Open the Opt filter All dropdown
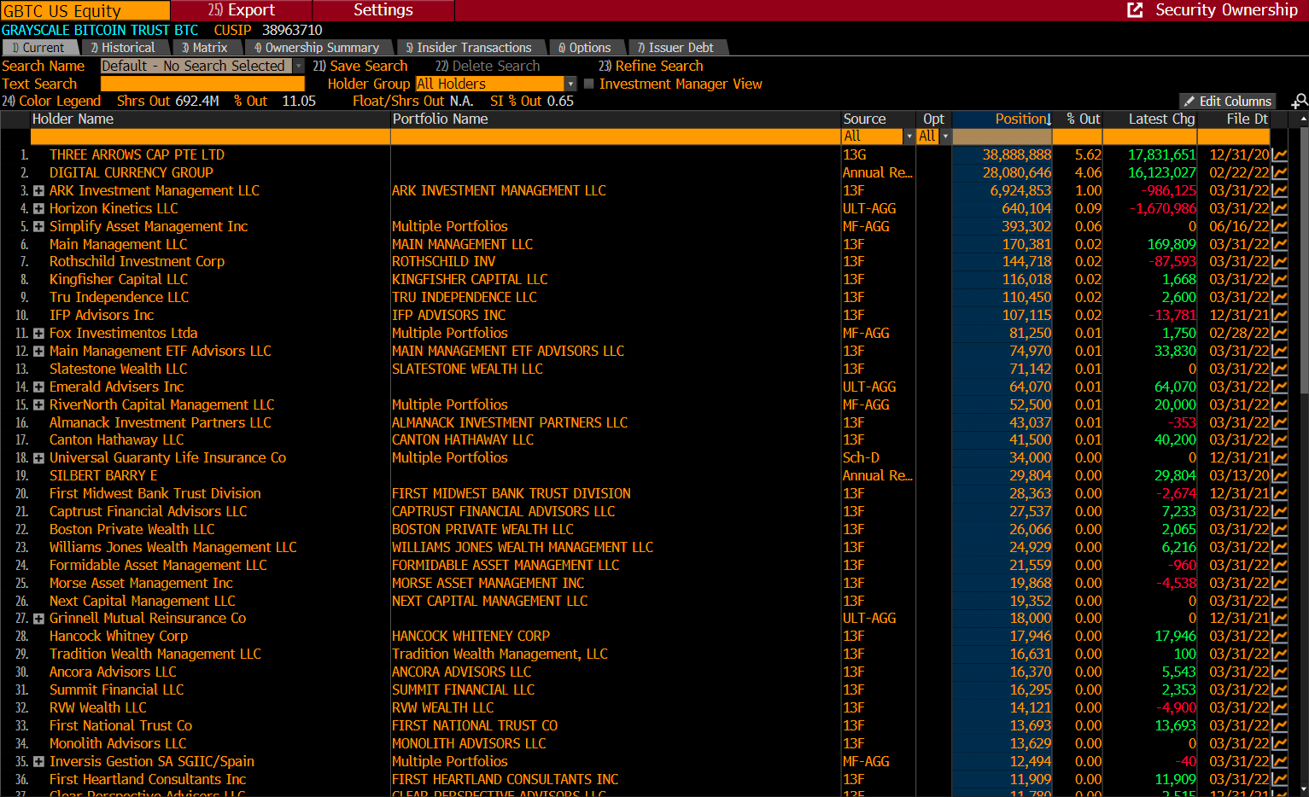Image resolution: width=1309 pixels, height=797 pixels. [x=945, y=137]
